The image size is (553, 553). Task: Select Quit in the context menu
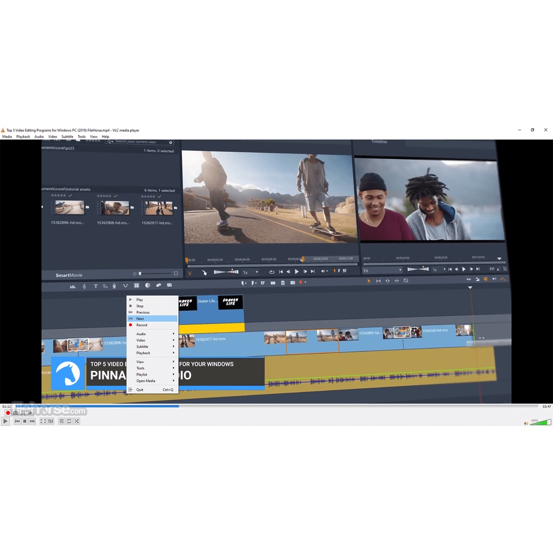pos(152,390)
